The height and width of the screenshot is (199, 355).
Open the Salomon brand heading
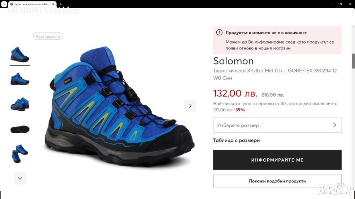point(233,61)
